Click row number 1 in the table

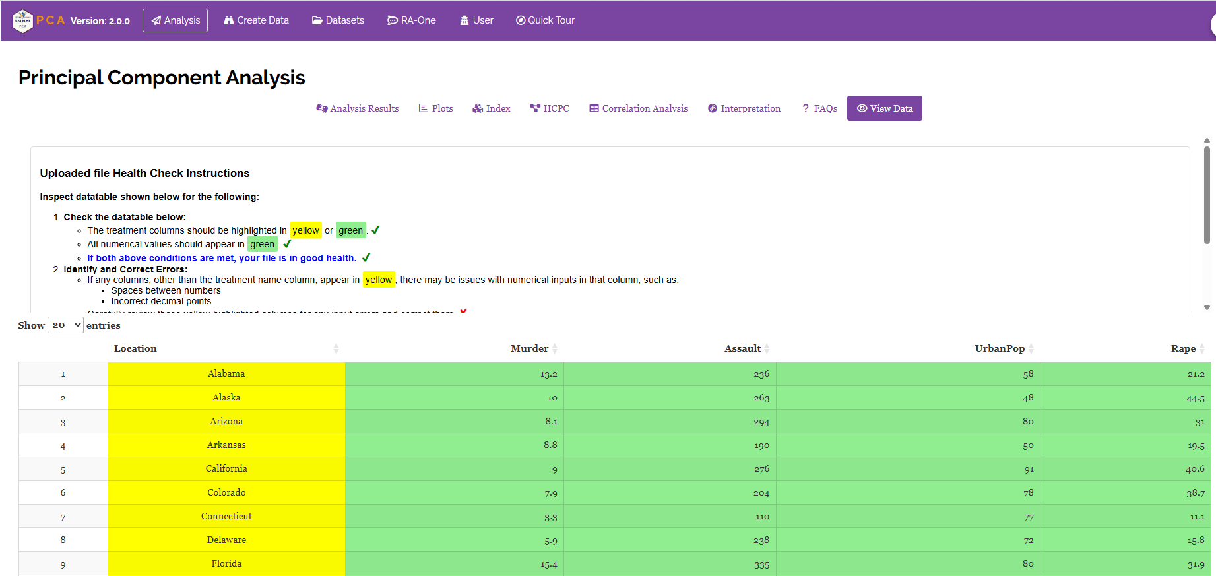click(63, 374)
